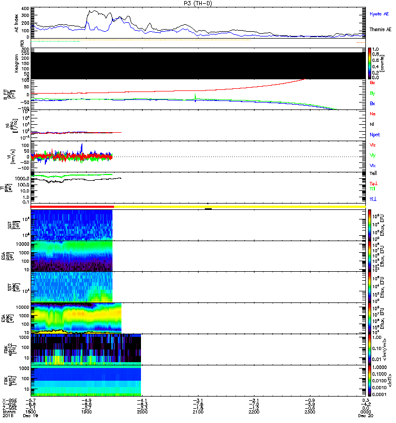This screenshot has height=423, width=396.
Task: Click the AE Index axis label
Action: pos(16,23)
